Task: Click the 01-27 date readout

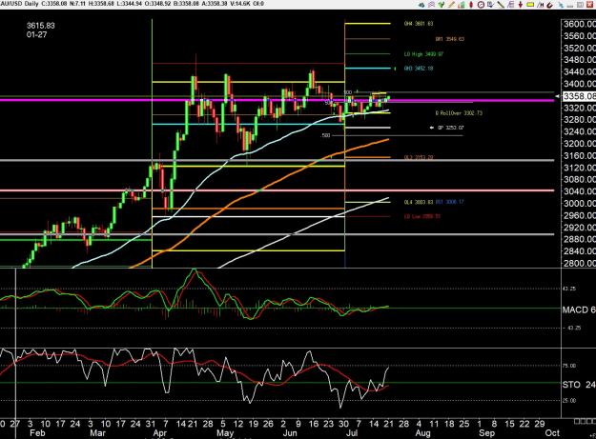Action: [x=36, y=34]
